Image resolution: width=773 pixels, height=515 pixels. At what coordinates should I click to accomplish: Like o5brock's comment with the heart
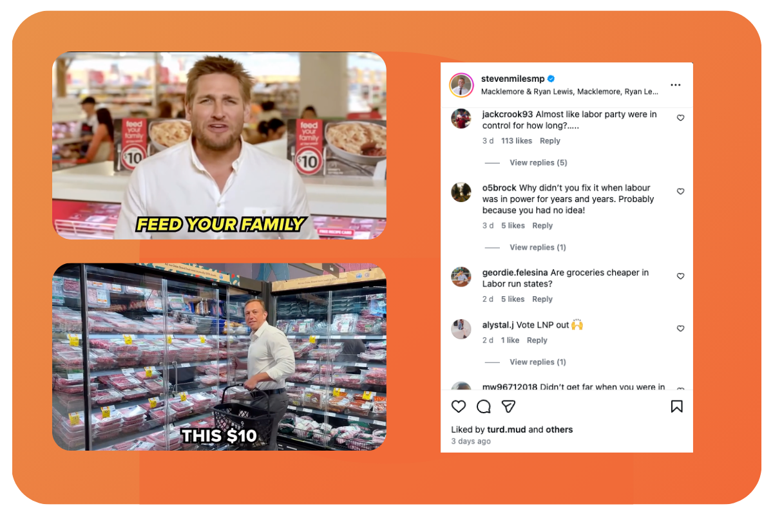coord(680,191)
